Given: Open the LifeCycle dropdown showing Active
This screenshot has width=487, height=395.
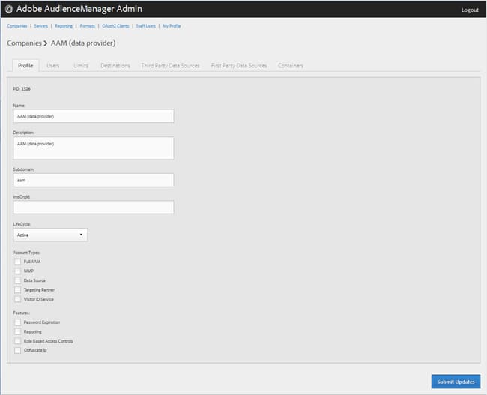Looking at the screenshot, I should click(50, 235).
